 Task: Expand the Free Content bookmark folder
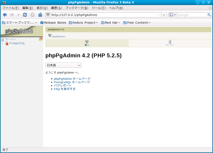(x=137, y=23)
